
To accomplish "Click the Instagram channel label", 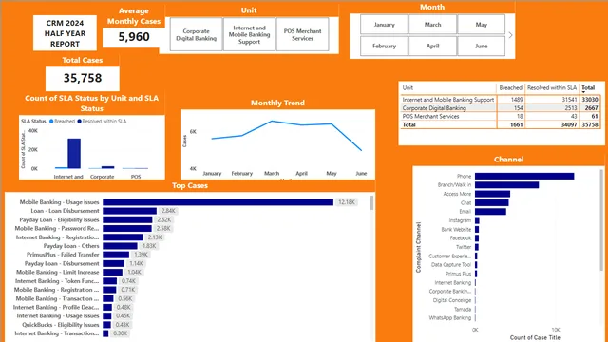I will (x=460, y=220).
